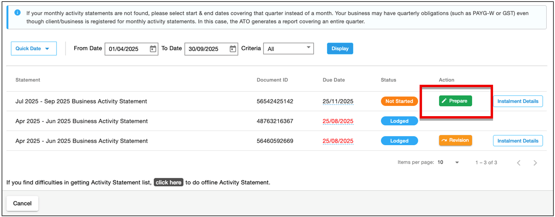Viewport: 555px width, 217px height.
Task: Click the info icon in the notice banner
Action: click(x=17, y=13)
